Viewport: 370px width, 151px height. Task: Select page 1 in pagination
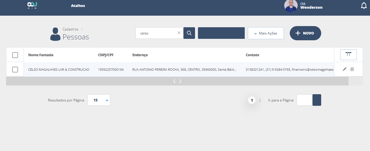(x=252, y=100)
